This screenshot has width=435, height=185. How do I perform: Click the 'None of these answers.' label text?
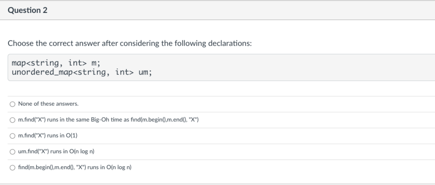coord(43,104)
